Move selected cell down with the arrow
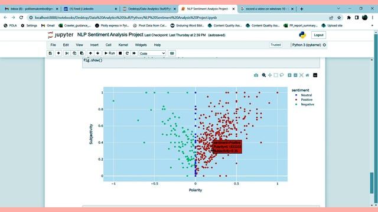Viewport: 378px width, 212px height. point(97,53)
